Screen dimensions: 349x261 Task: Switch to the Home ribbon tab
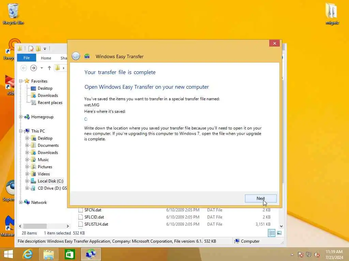click(x=46, y=58)
